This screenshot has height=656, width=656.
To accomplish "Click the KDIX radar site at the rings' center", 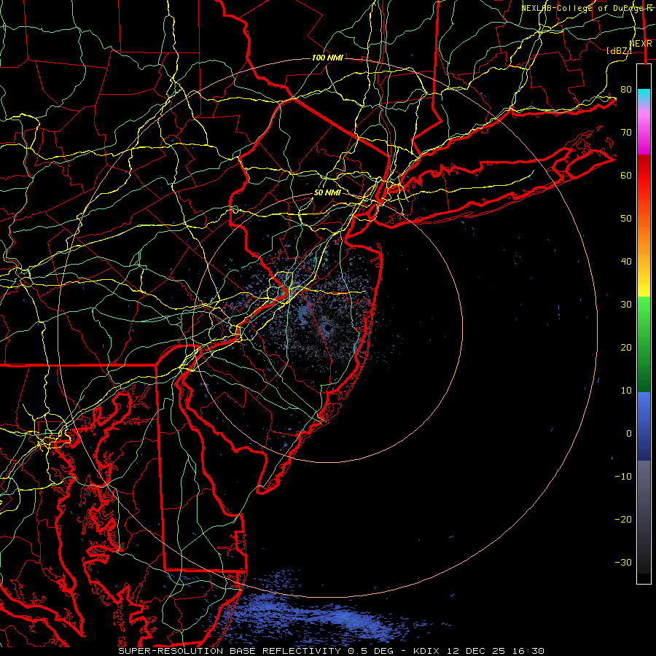I will tap(327, 327).
